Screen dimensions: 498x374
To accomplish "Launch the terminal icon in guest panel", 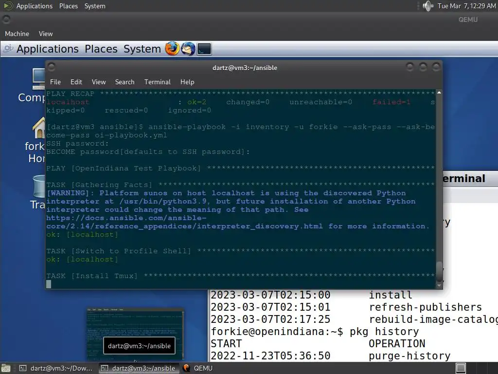I will [204, 49].
